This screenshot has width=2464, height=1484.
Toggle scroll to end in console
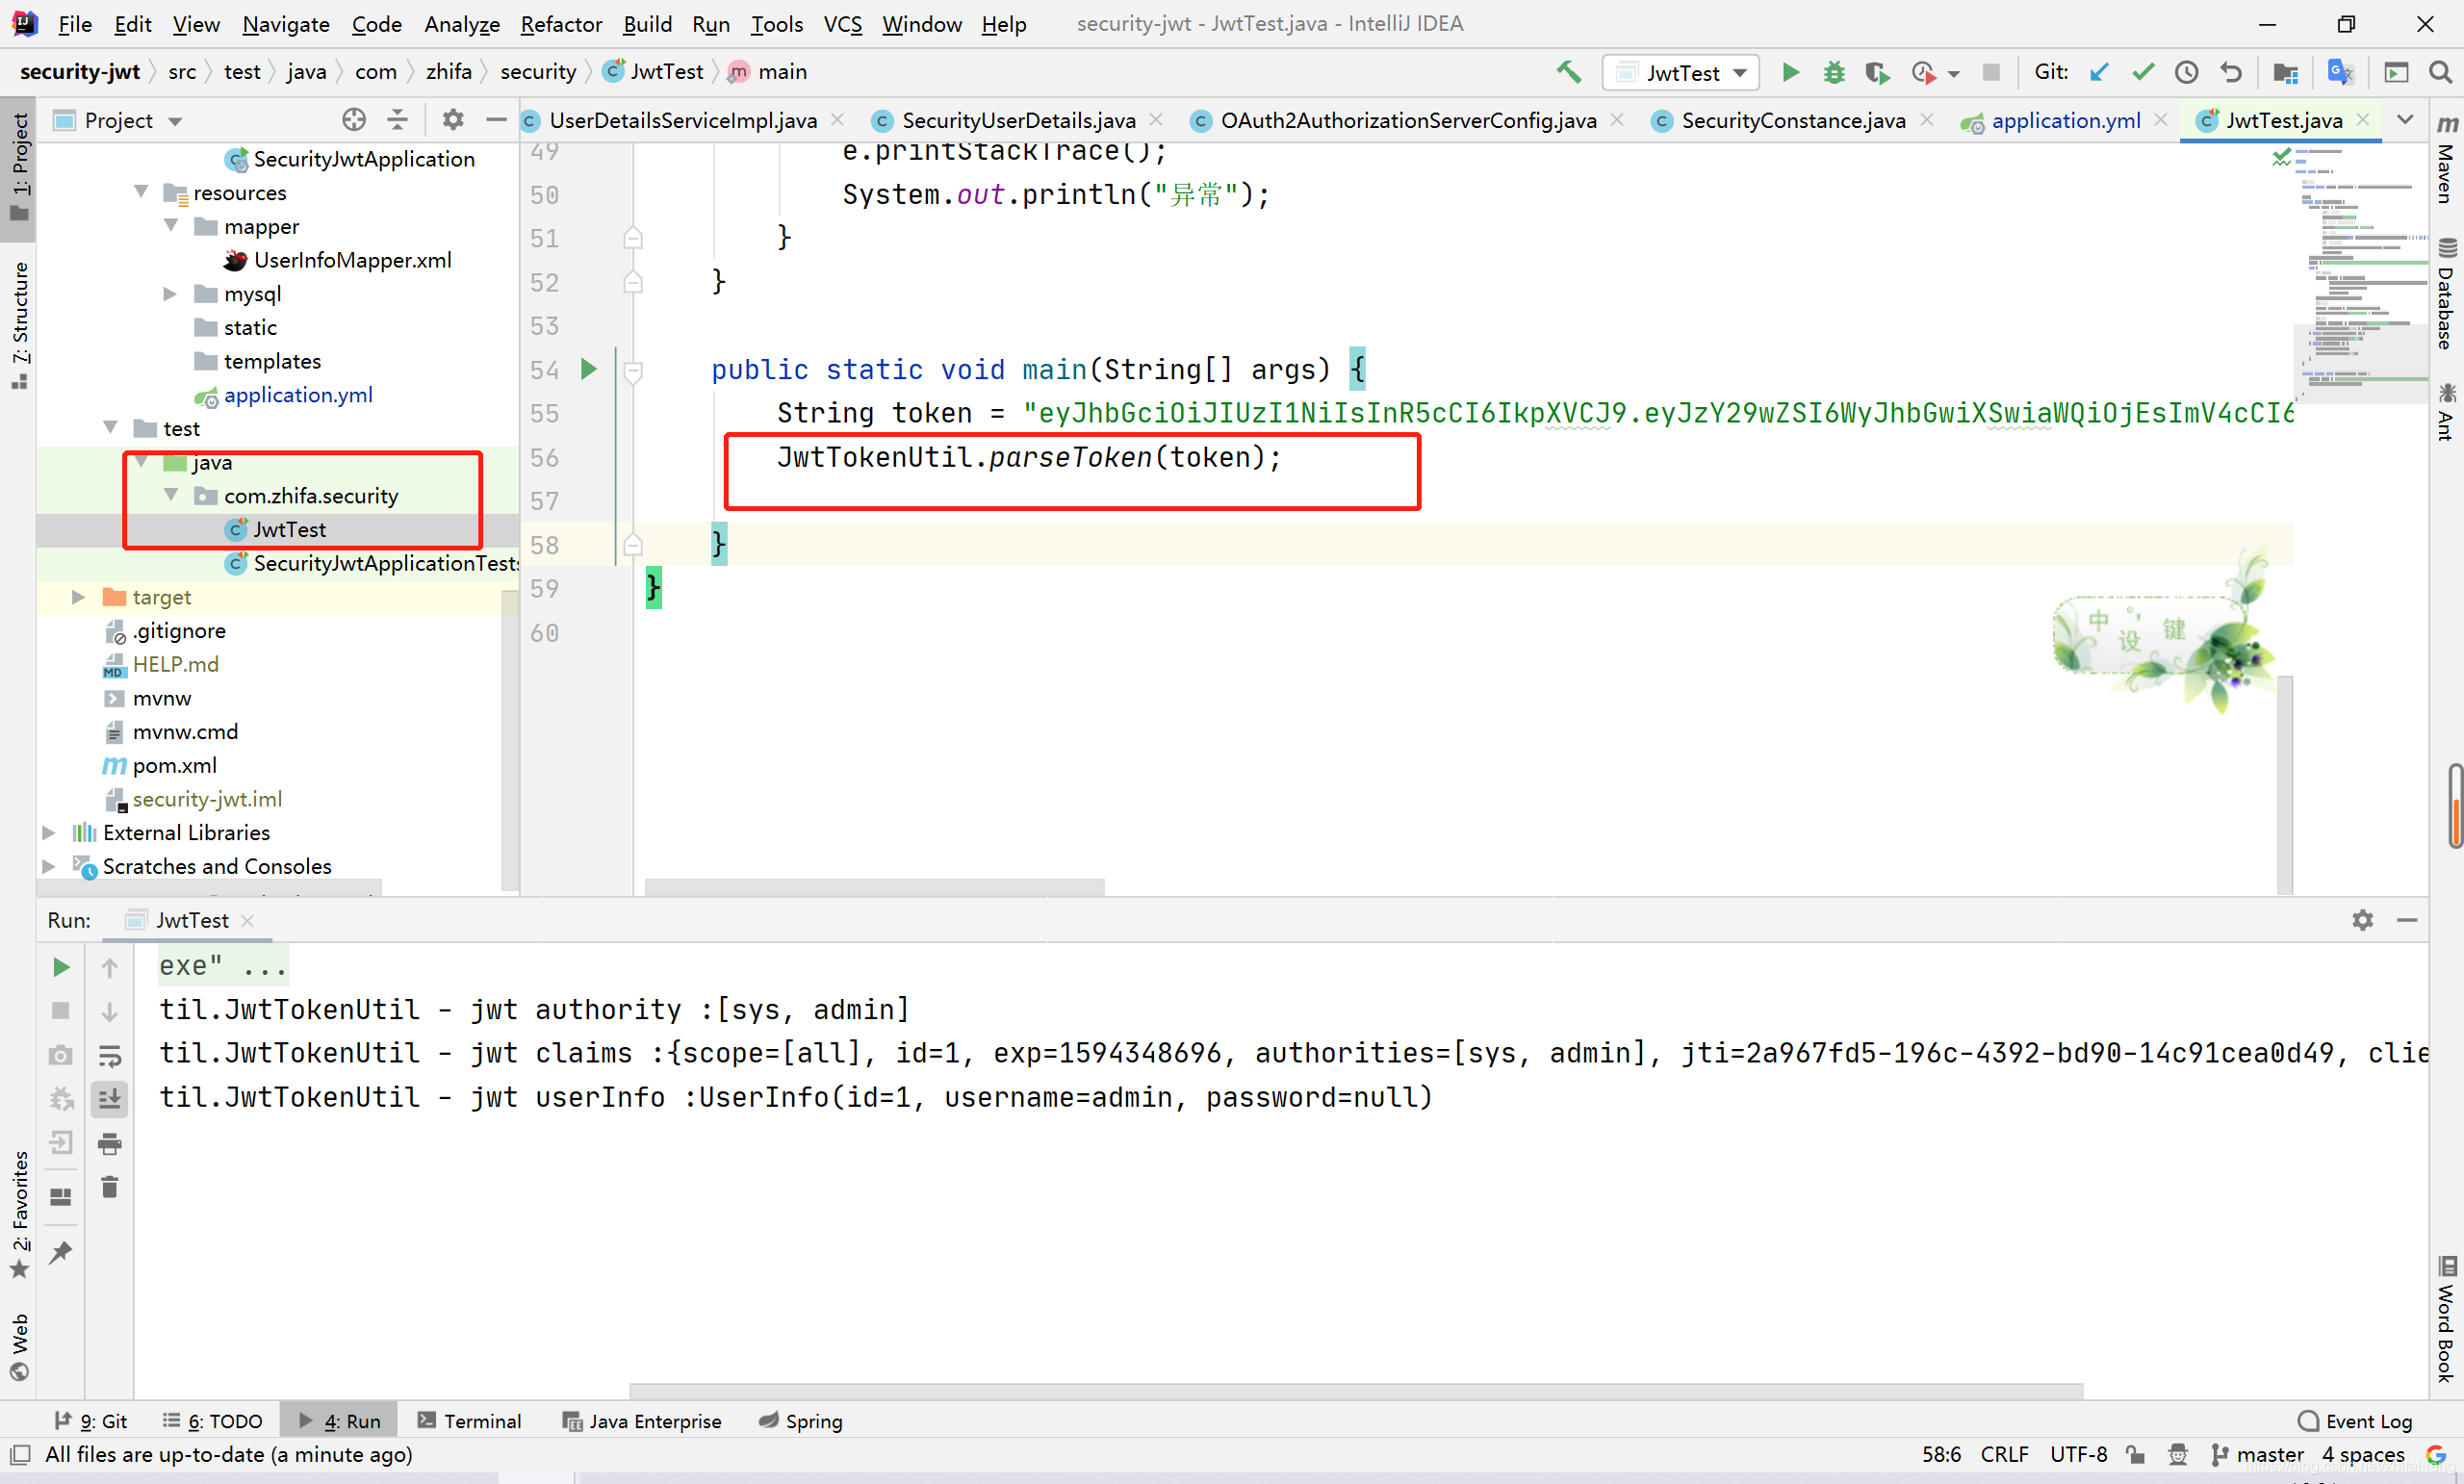click(110, 1099)
